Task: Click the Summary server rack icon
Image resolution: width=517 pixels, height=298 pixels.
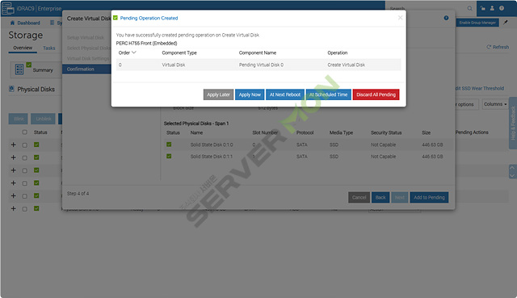Action: 19,69
